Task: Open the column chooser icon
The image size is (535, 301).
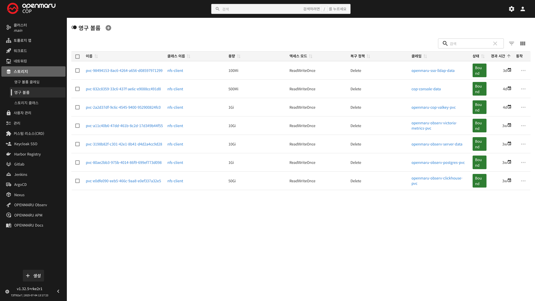Action: pos(523,43)
